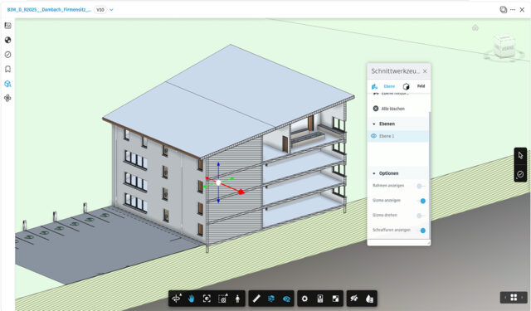Click the red gizmo arrow head
531x311 pixels.
(x=241, y=192)
